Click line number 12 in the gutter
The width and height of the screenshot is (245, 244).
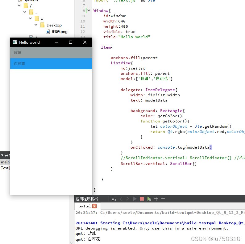83,32
